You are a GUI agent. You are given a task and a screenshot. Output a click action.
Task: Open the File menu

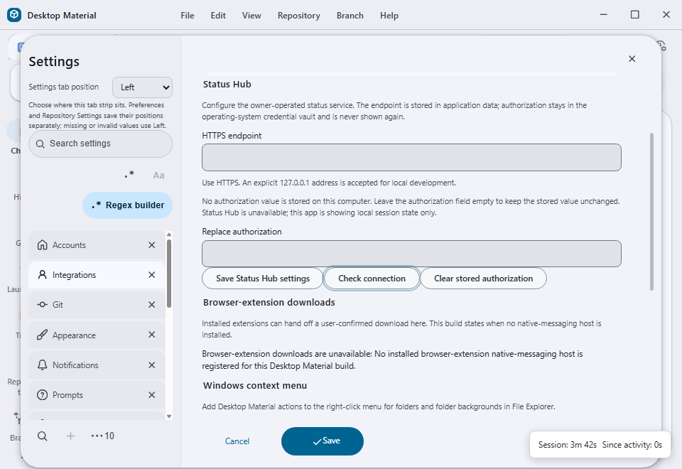coord(188,15)
